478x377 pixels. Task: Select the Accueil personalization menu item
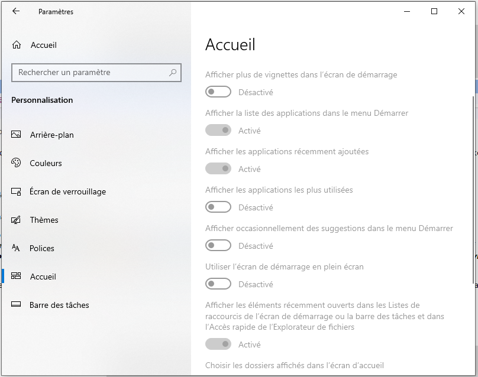[x=43, y=277]
